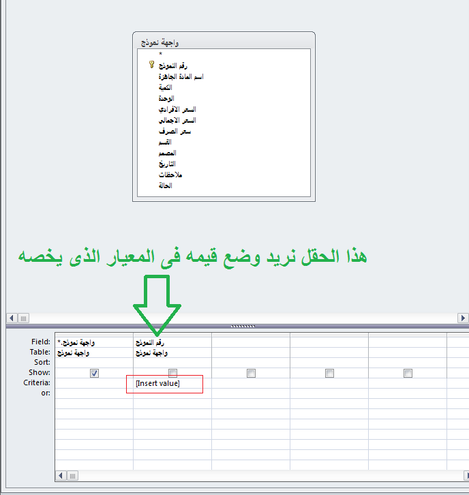The height and width of the screenshot is (495, 469).
Task: Check Show box in the fifth grid column
Action: click(x=408, y=373)
